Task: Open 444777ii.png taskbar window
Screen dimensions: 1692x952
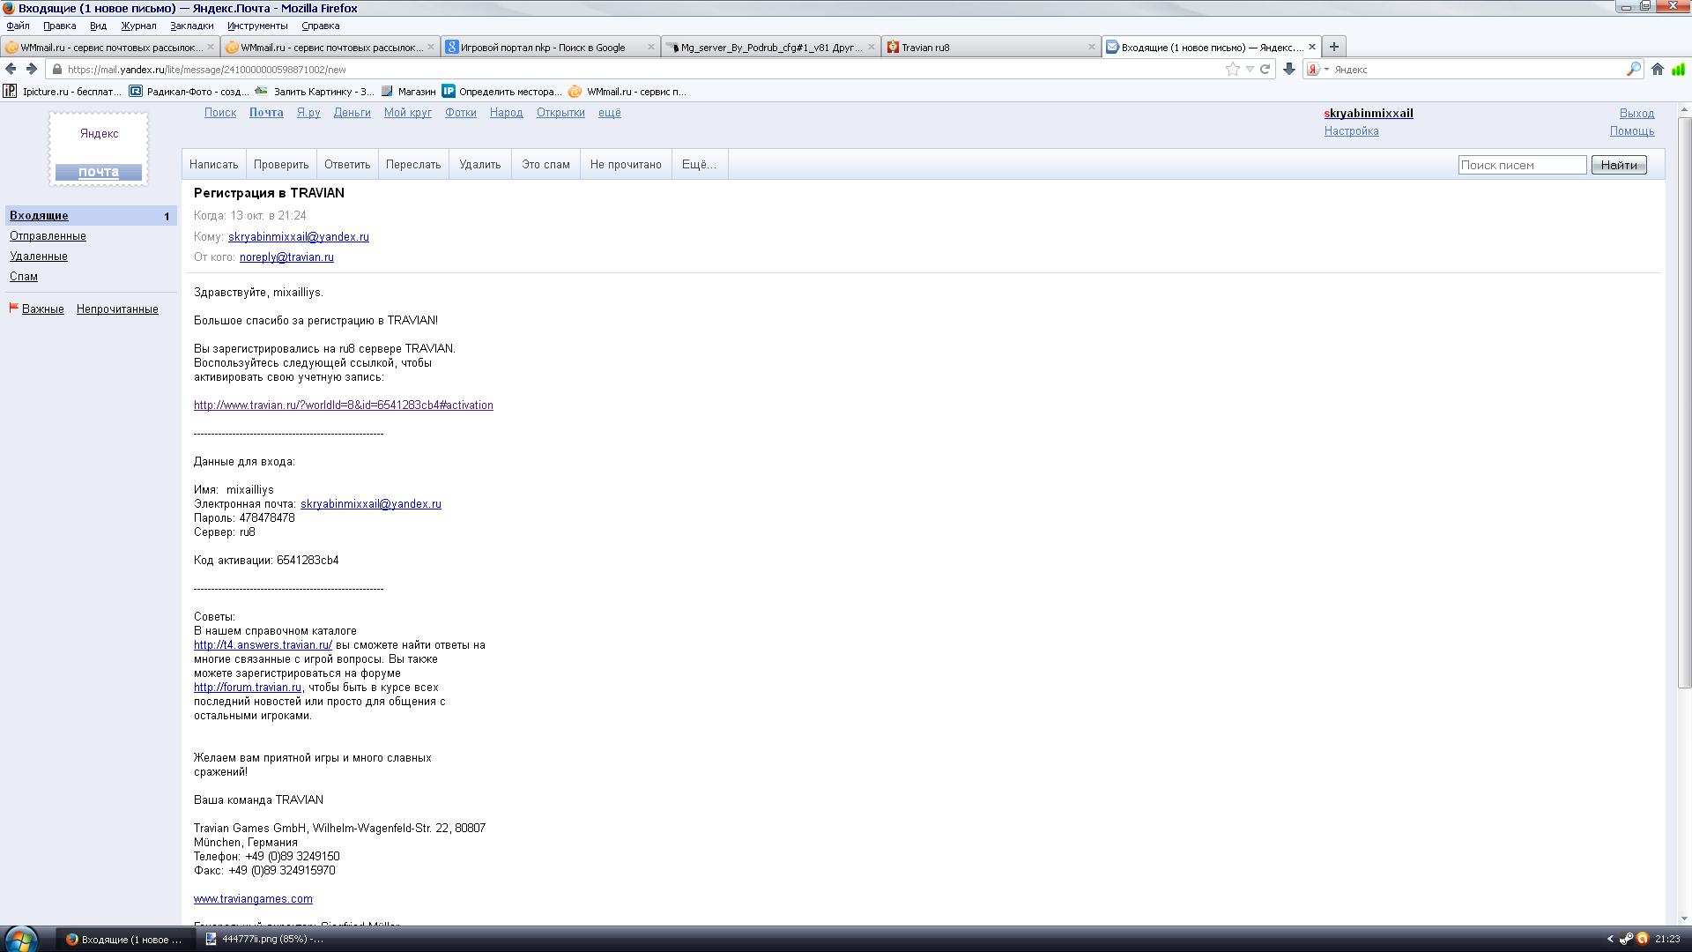Action: point(264,939)
